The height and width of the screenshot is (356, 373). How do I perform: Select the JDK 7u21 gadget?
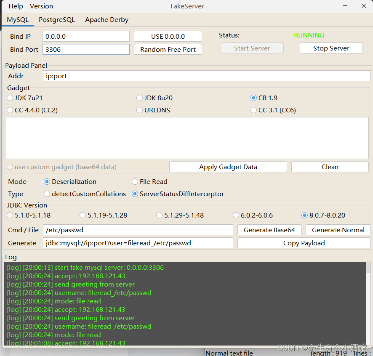point(25,98)
